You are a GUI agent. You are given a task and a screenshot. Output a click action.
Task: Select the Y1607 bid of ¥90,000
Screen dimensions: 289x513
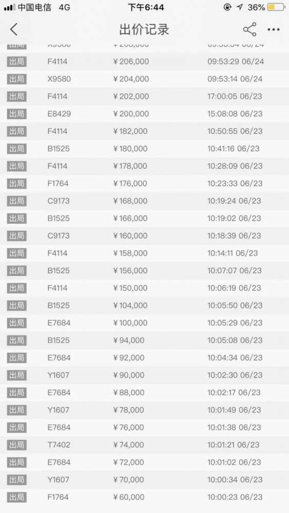144,375
